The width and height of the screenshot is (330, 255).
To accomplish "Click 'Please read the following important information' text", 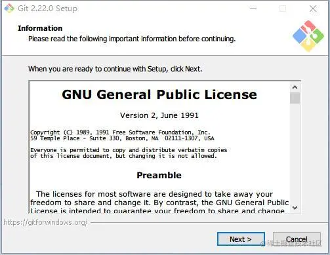I will (132, 39).
